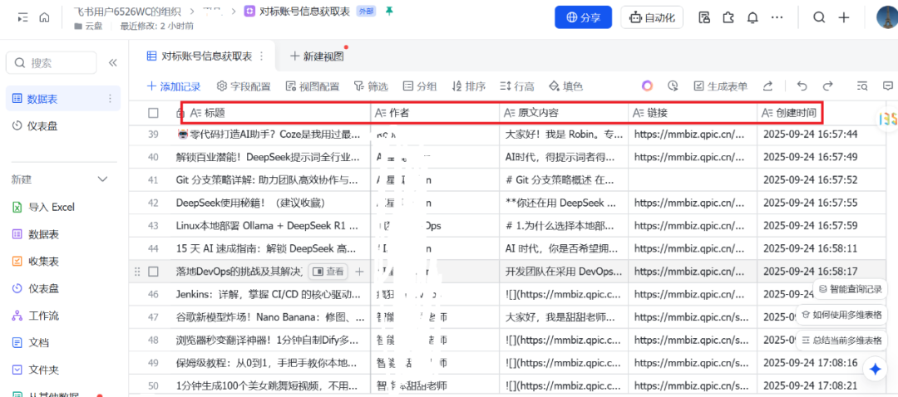The width and height of the screenshot is (898, 397).
Task: Open the more options ellipsis in top bar
Action: click(x=777, y=17)
